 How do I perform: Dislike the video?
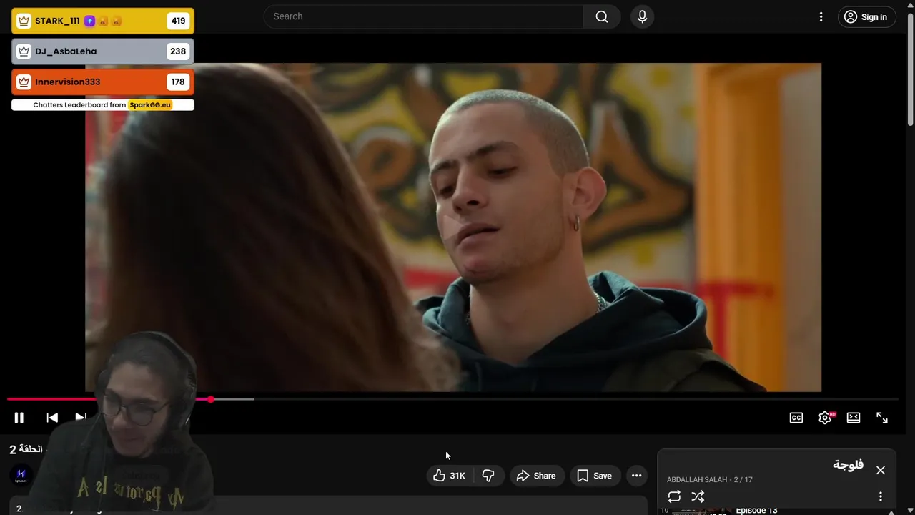pyautogui.click(x=488, y=476)
